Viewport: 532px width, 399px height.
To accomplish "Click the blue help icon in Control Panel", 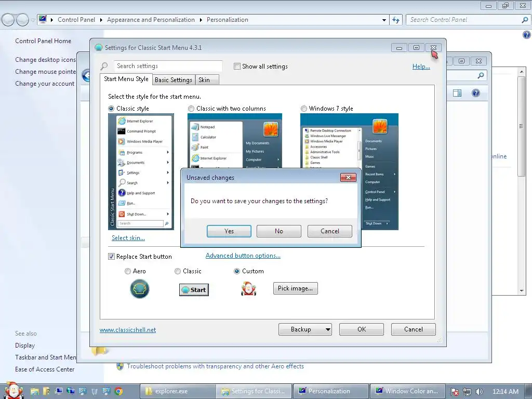I will 527,35.
